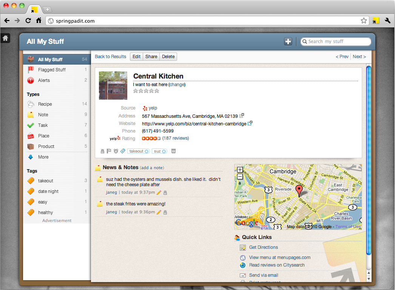This screenshot has height=290, width=395.
Task: Click the Edit button
Action: 137,57
